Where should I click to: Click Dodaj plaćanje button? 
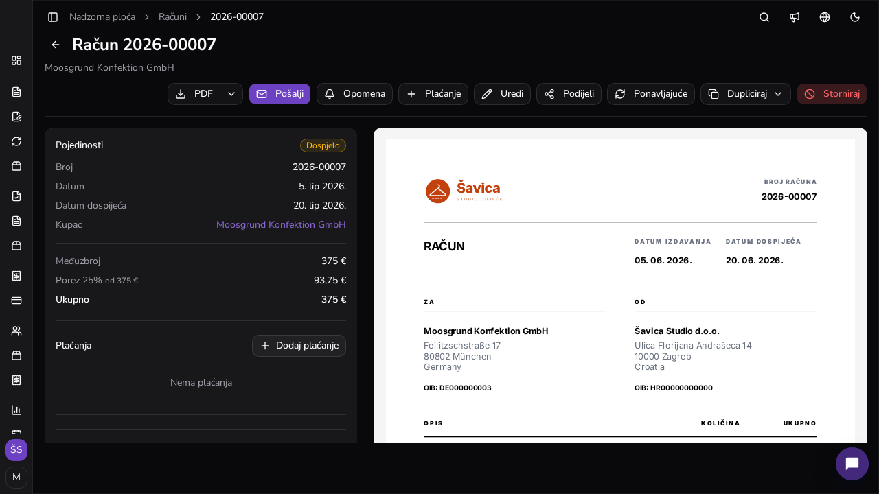tap(299, 346)
